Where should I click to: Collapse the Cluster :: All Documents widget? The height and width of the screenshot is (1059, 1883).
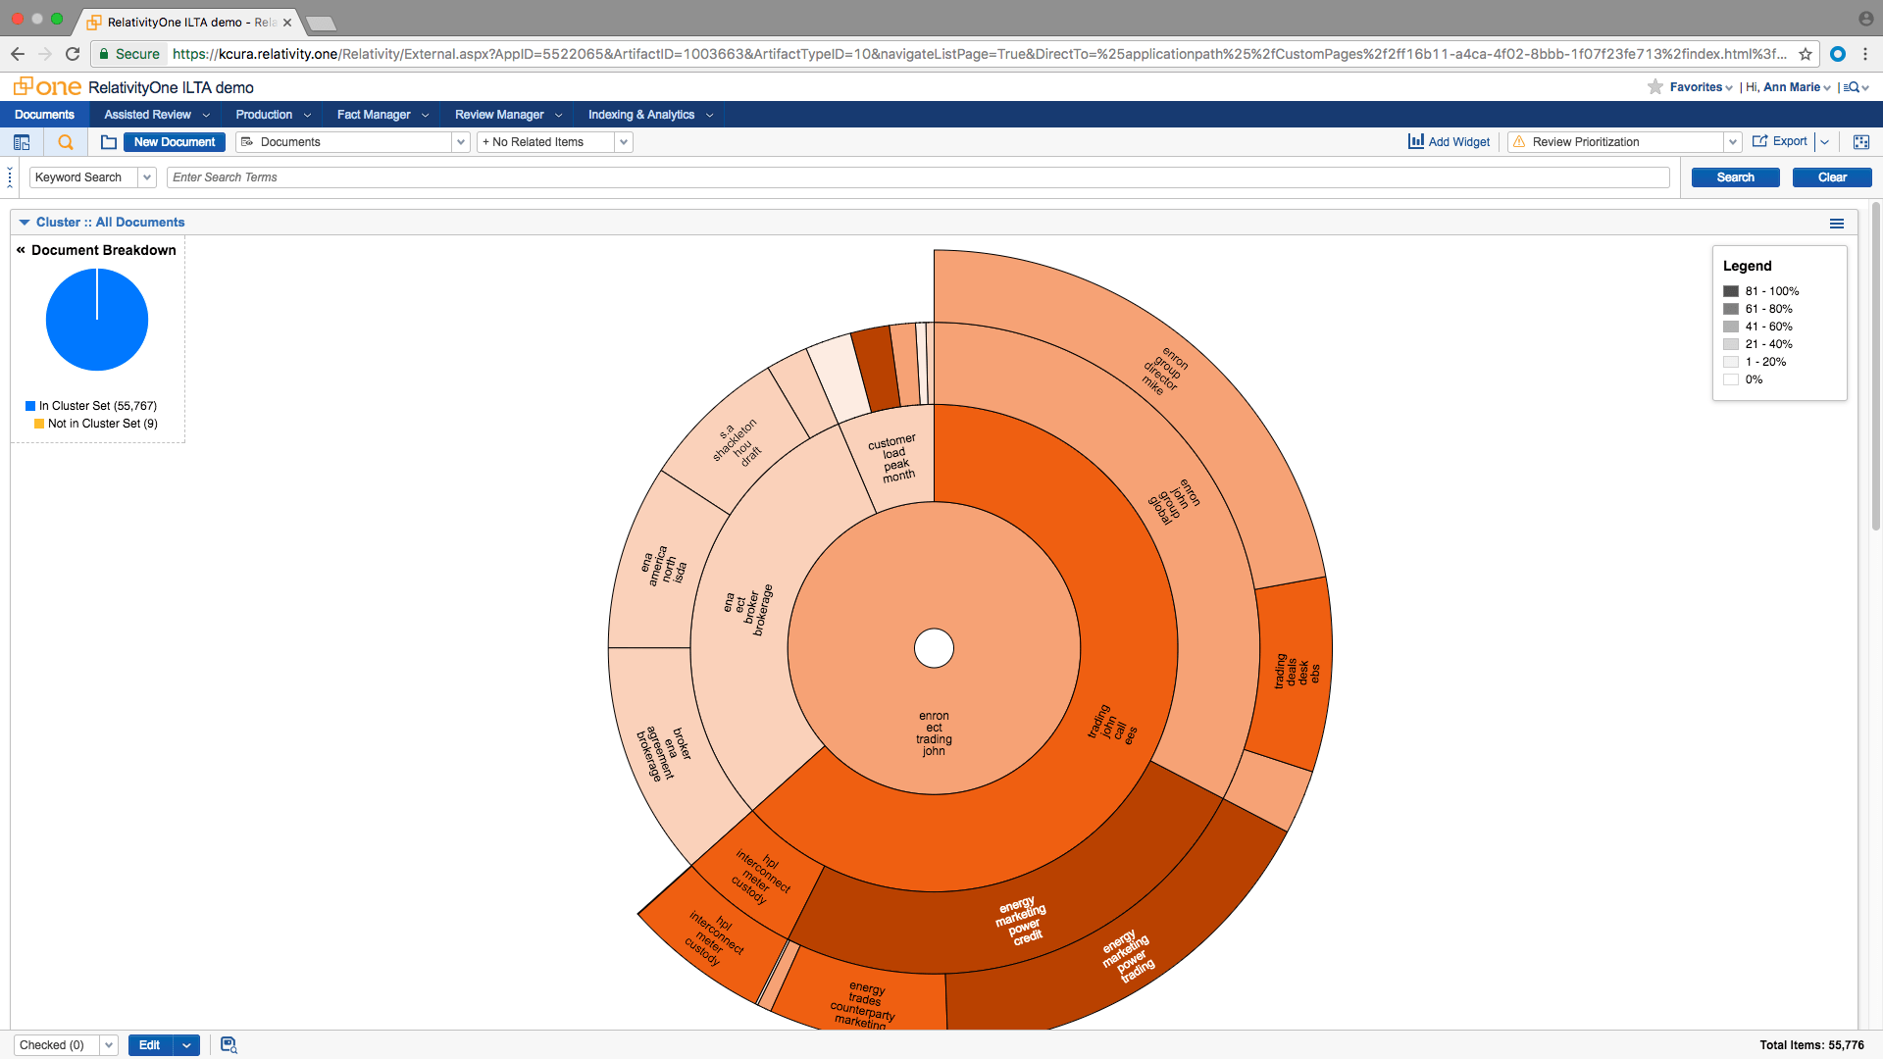coord(25,223)
